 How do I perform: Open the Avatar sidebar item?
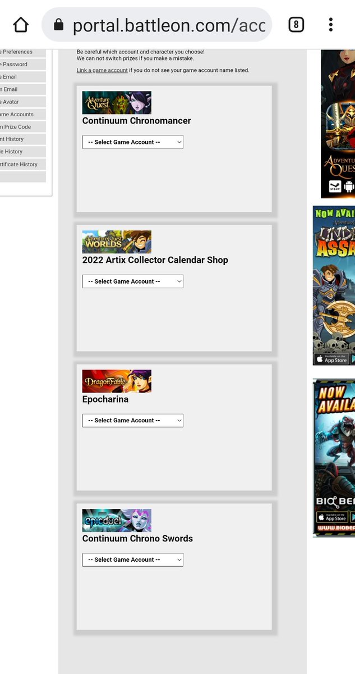tap(23, 102)
